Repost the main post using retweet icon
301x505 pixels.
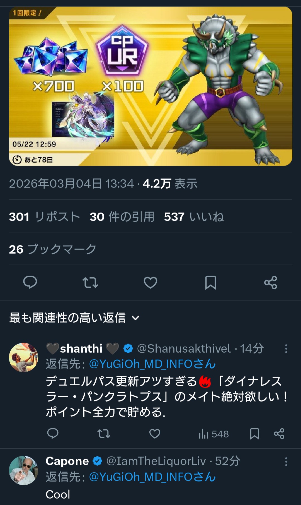[x=90, y=283]
